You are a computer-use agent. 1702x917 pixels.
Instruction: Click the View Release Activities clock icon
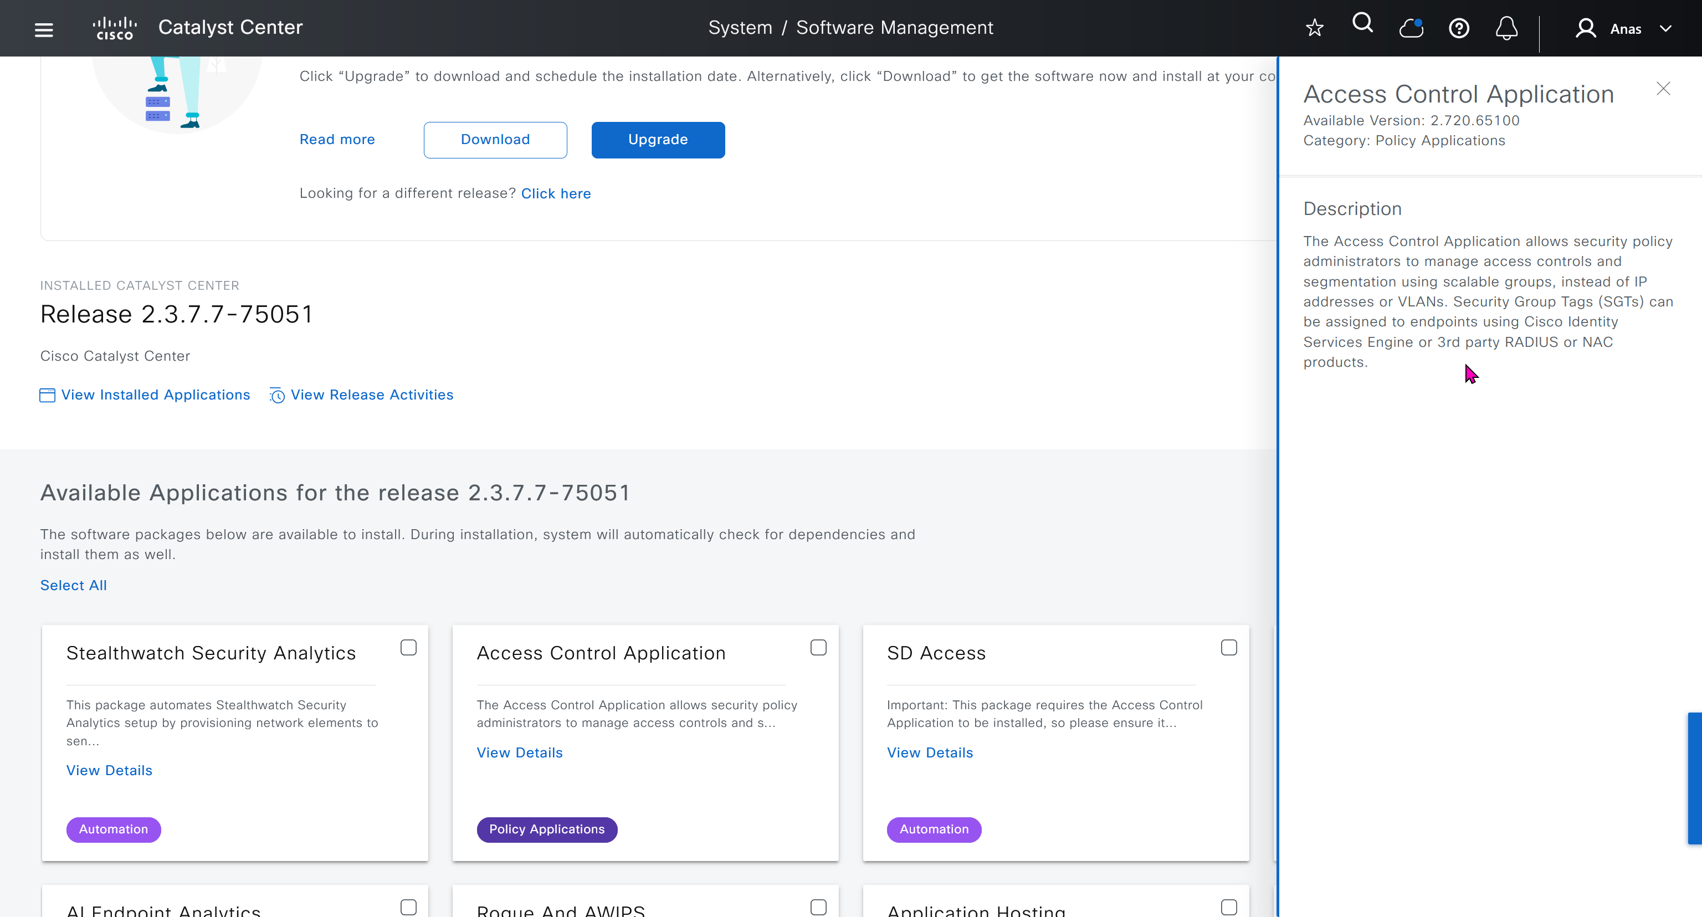pyautogui.click(x=277, y=395)
